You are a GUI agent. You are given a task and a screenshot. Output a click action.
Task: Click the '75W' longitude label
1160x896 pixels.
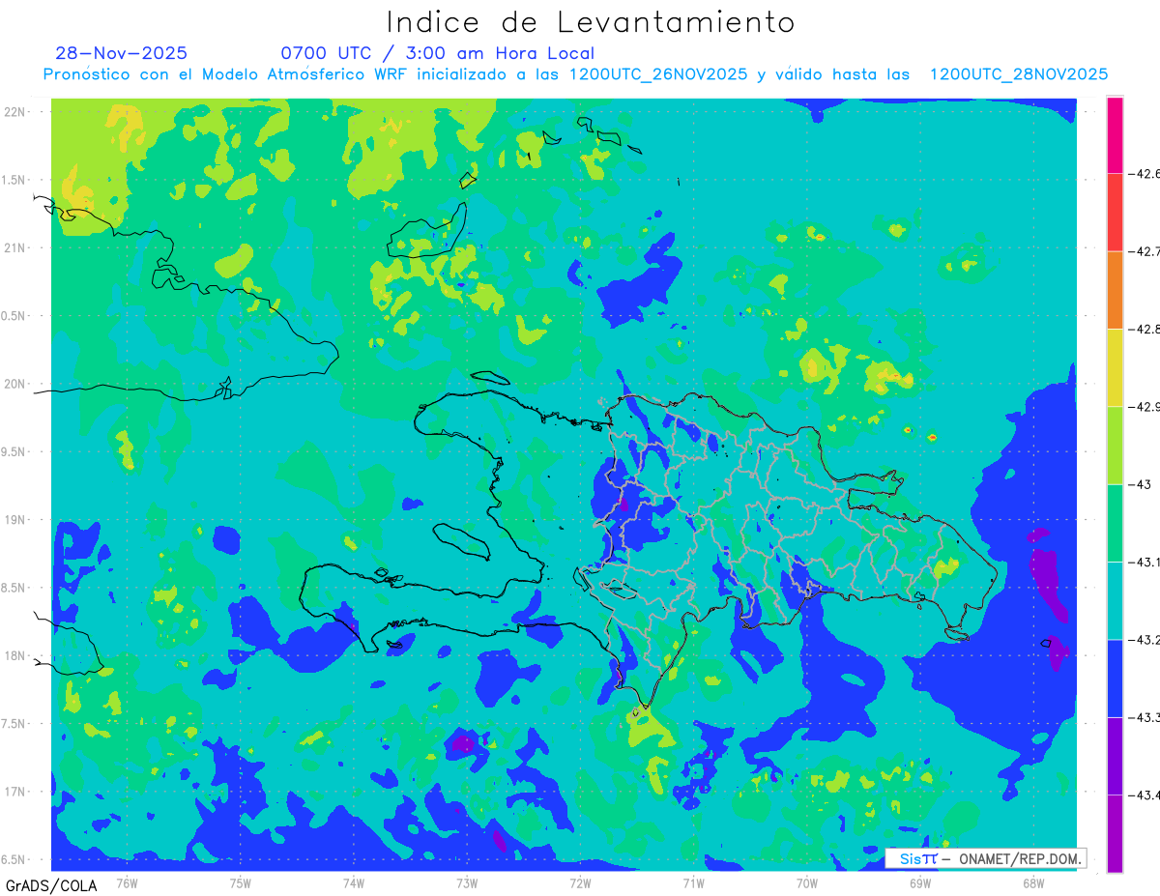click(241, 882)
